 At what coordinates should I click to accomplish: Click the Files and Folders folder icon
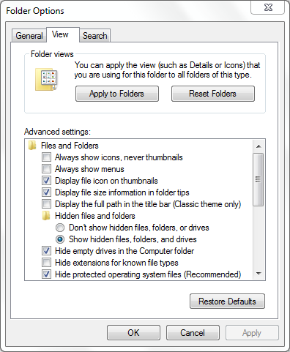pyautogui.click(x=32, y=146)
